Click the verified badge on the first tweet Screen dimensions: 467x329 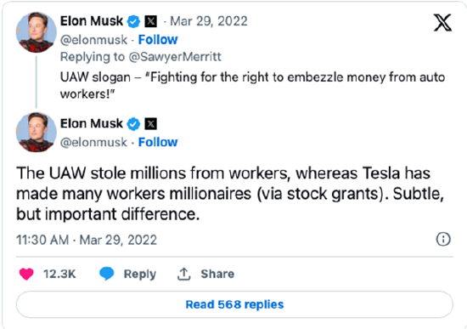pos(133,21)
